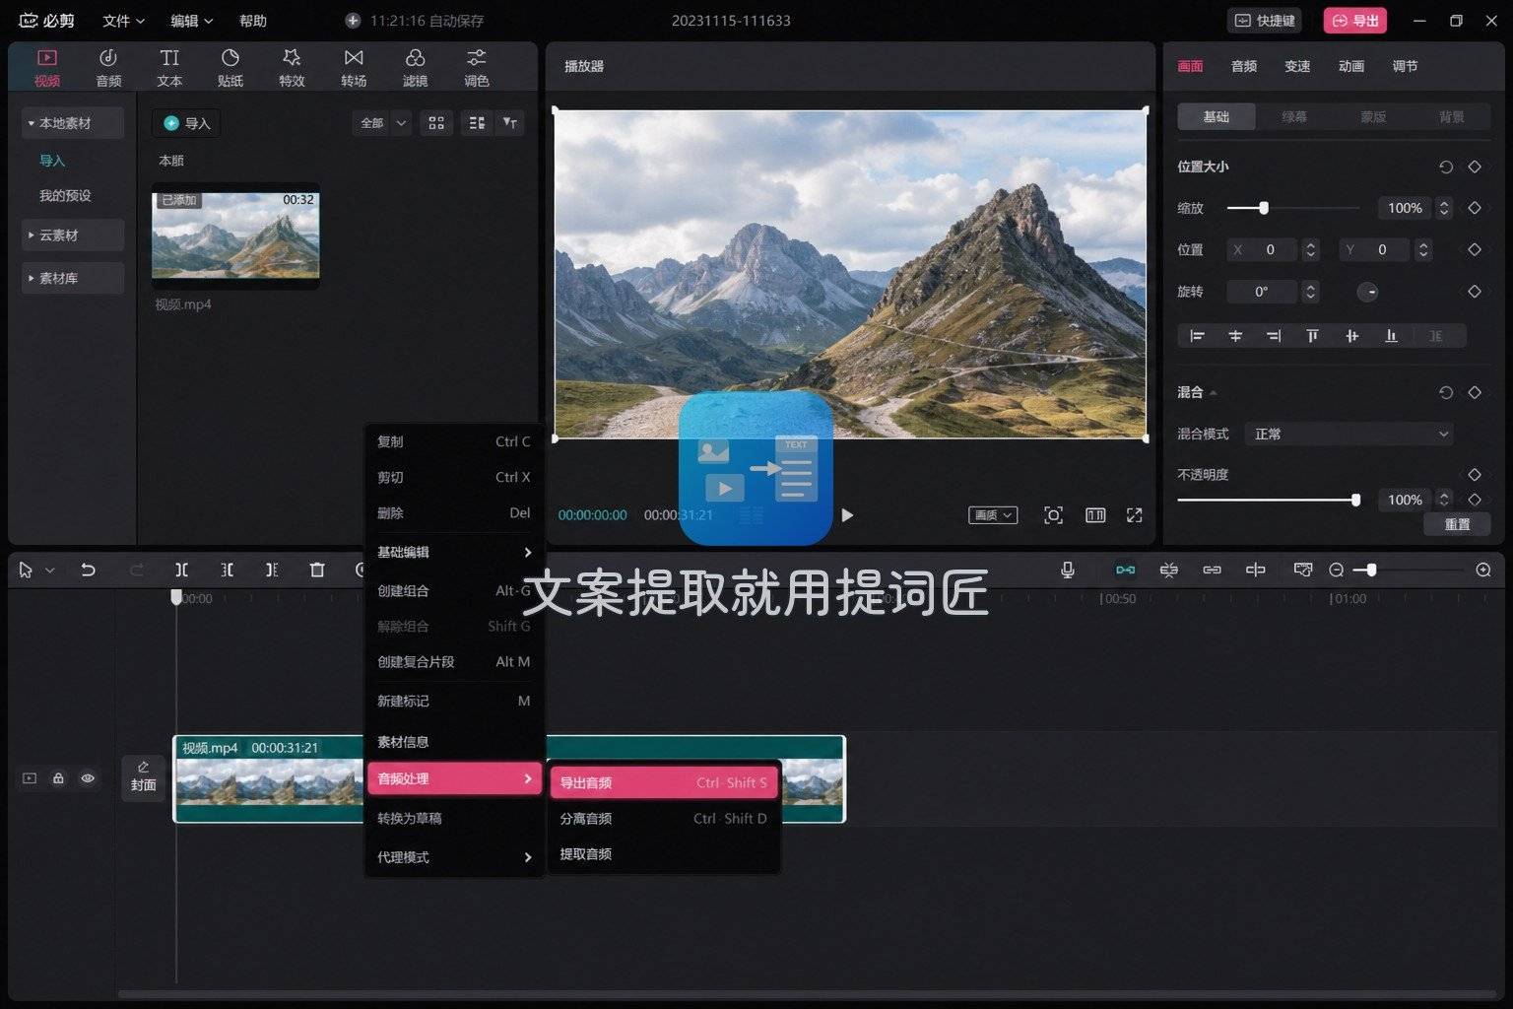This screenshot has height=1009, width=1513.
Task: Zoom in timeline with plus magnifier
Action: click(1483, 570)
